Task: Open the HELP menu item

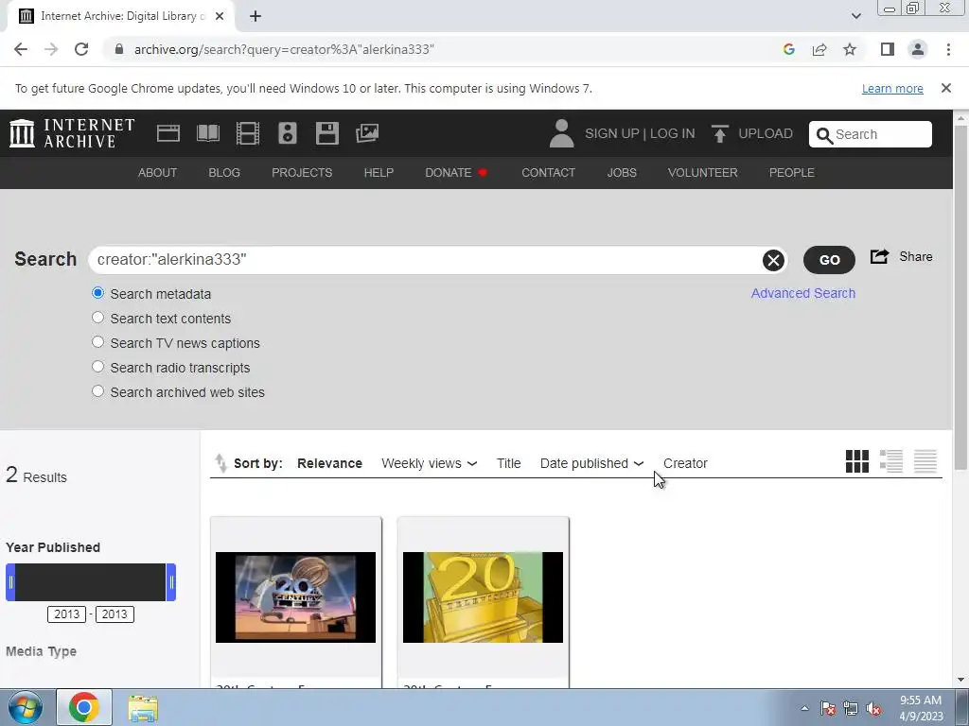Action: [379, 173]
